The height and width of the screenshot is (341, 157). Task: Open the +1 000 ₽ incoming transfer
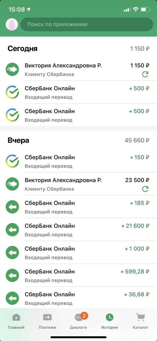click(x=86, y=252)
